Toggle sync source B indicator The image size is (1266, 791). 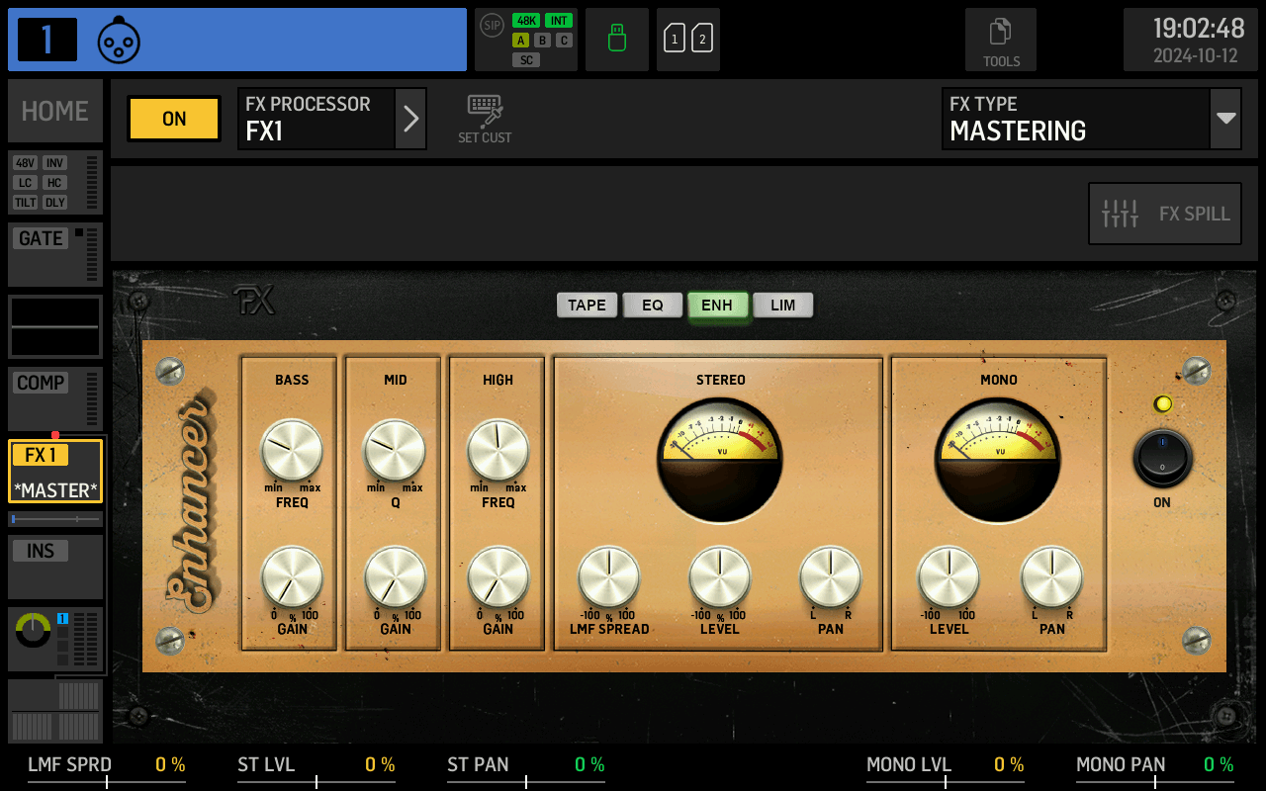[542, 41]
